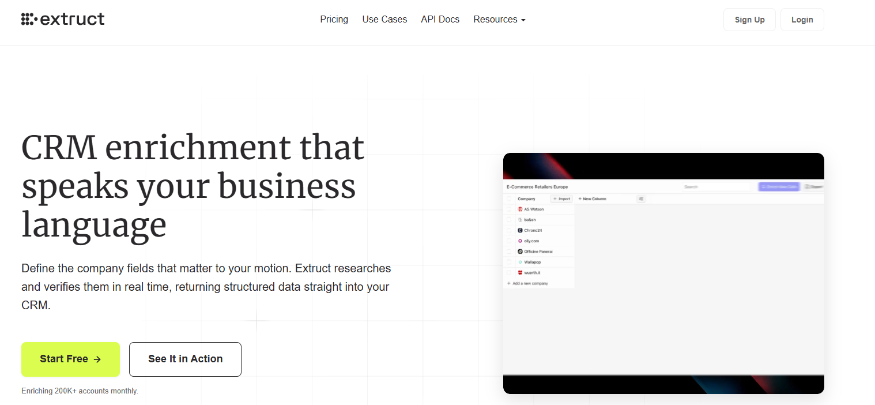The width and height of the screenshot is (875, 405).
Task: Click Add a new company row
Action: 527,283
